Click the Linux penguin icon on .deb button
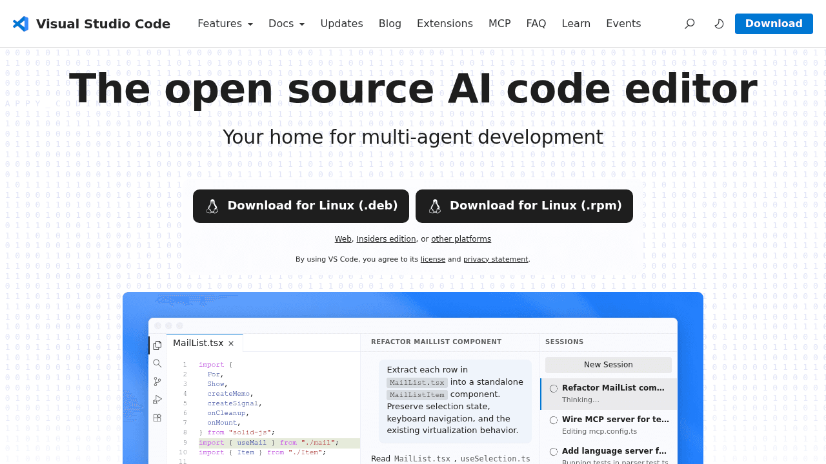This screenshot has height=464, width=826. click(x=212, y=206)
